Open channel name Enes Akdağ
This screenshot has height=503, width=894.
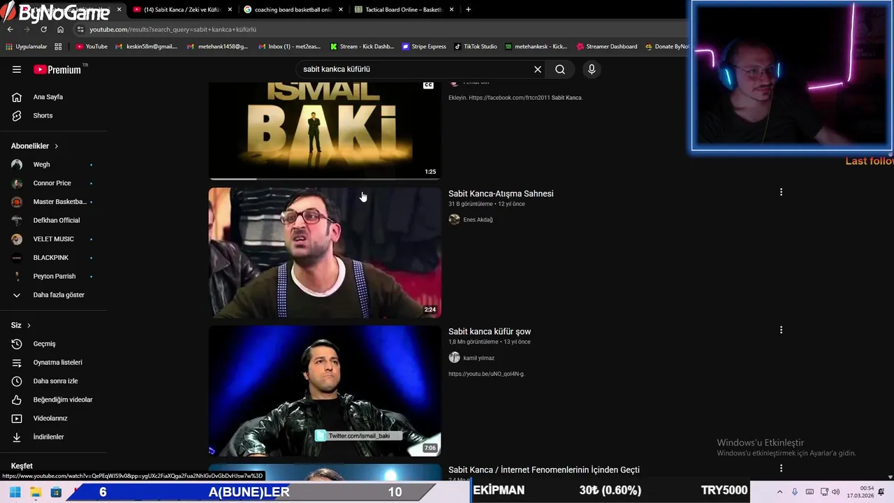tap(478, 219)
